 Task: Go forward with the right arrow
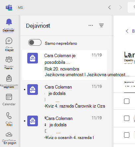(120, 7)
